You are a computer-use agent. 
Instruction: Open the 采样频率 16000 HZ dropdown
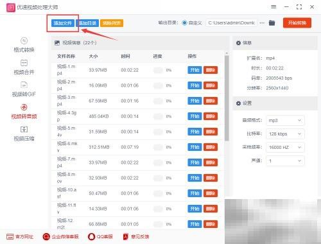coord(285,147)
